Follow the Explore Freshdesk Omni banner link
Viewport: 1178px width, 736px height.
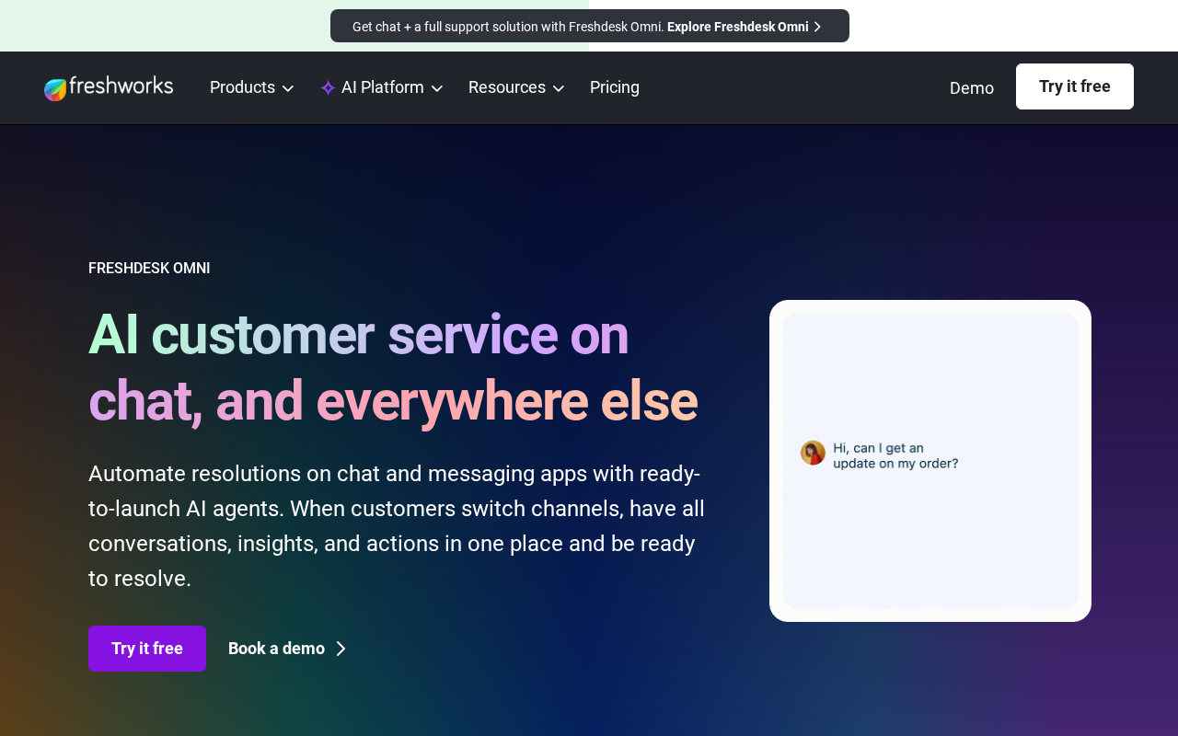(x=738, y=27)
